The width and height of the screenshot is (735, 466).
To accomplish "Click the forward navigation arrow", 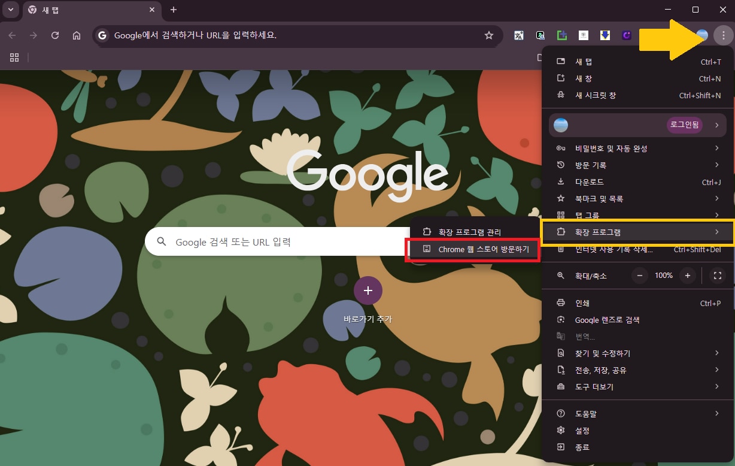I will point(34,35).
